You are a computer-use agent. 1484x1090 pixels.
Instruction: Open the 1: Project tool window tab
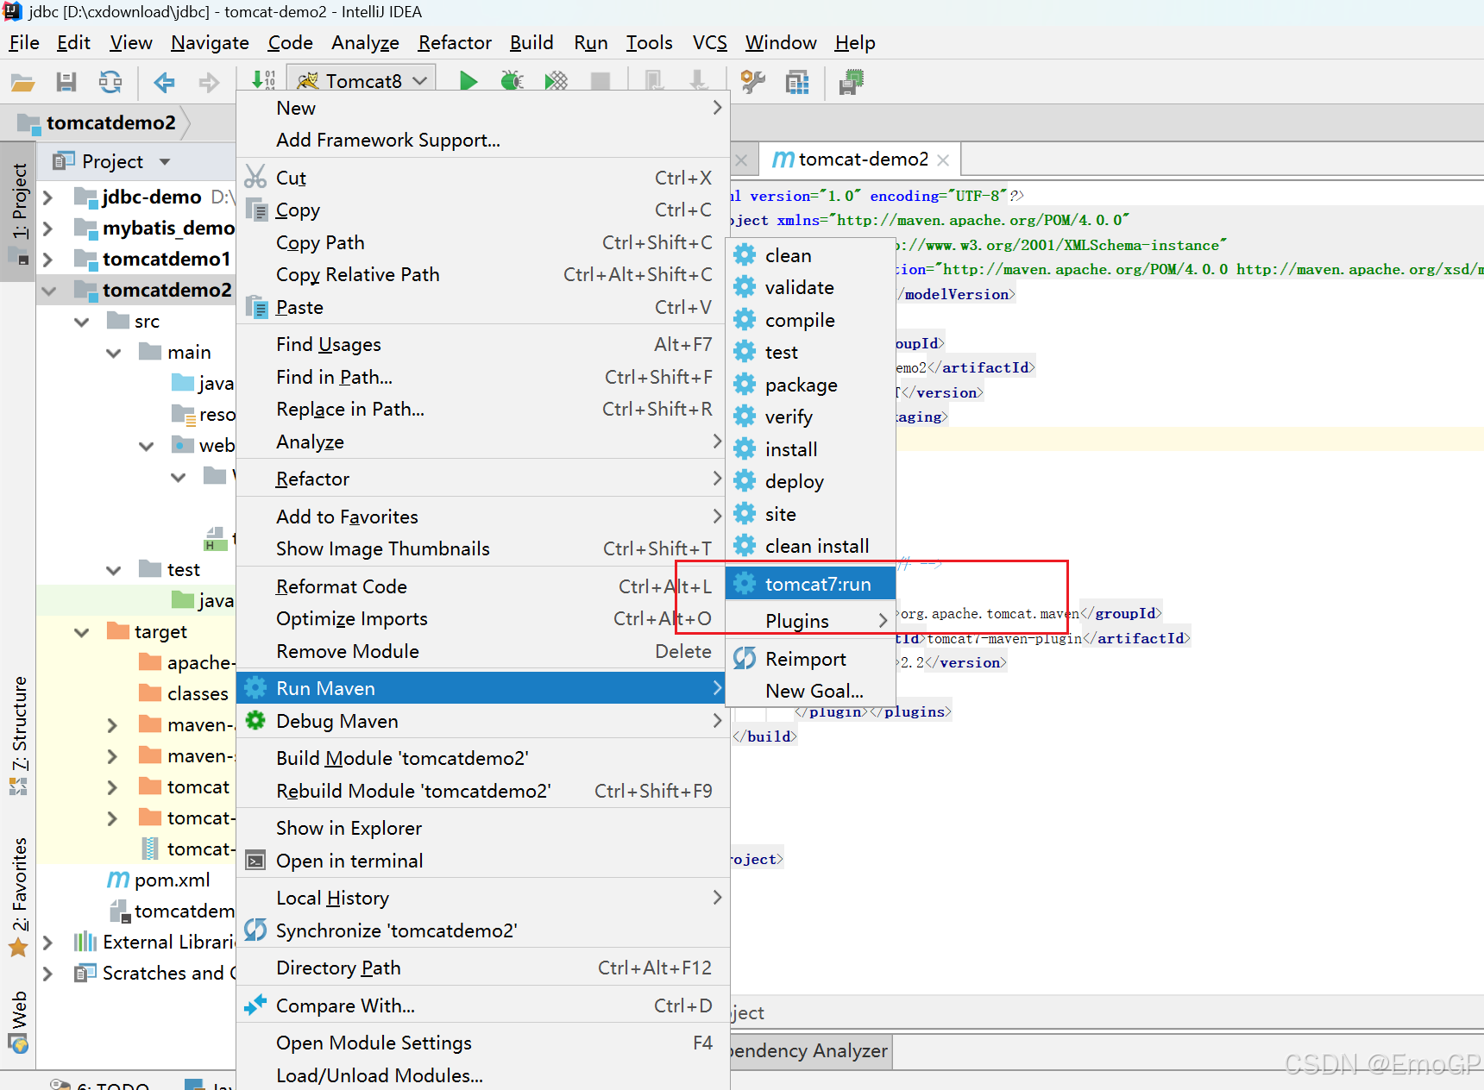[x=18, y=210]
